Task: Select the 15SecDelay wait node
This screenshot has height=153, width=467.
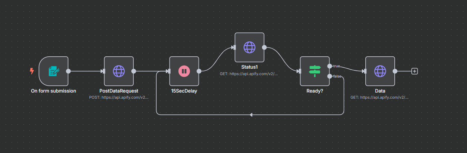Action: coord(184,71)
